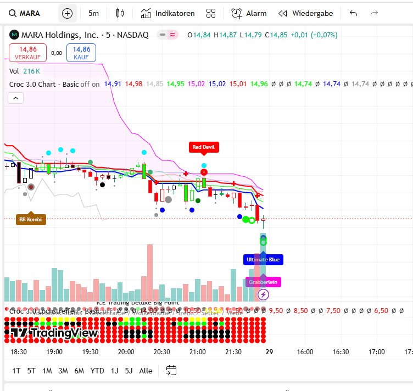Open the MARA symbol search
The image size is (413, 391).
point(25,13)
